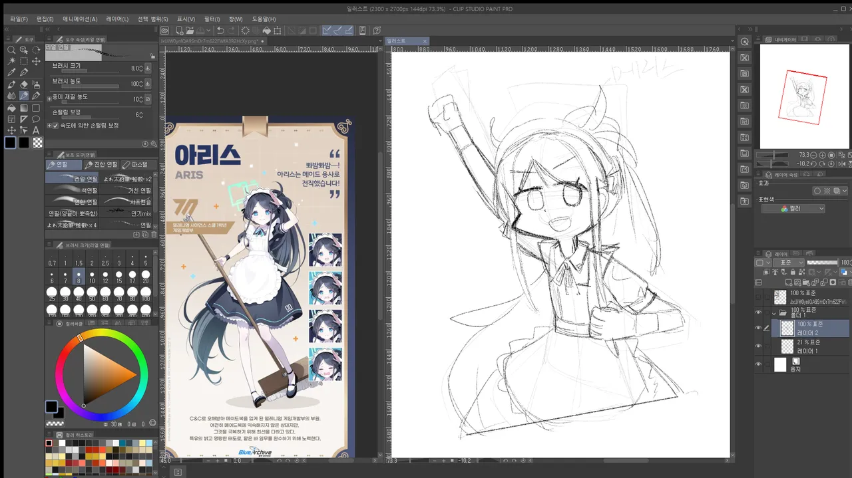Toggle snap to ruler in command bar
The width and height of the screenshot is (852, 478).
click(327, 31)
